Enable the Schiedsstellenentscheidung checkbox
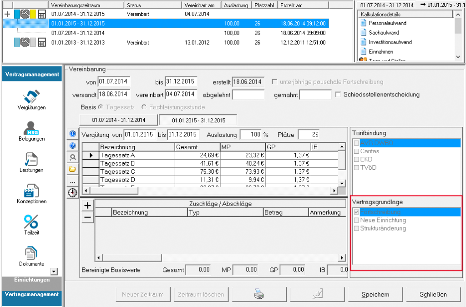The width and height of the screenshot is (466, 307). [338, 95]
